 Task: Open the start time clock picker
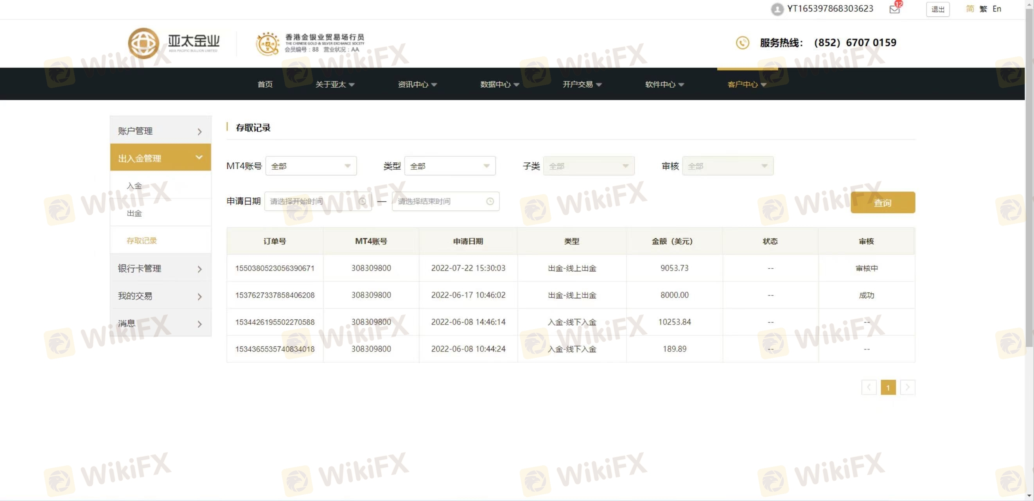click(362, 201)
